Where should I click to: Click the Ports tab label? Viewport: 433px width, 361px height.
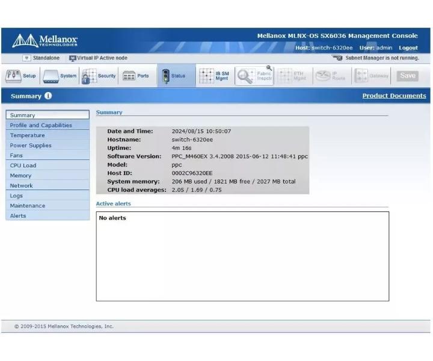point(143,76)
